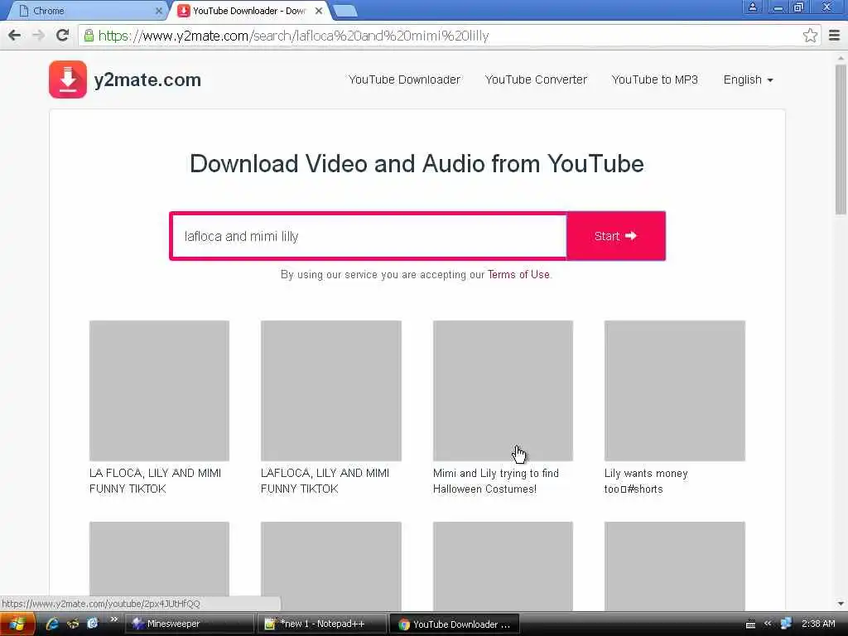
Task: Launch Internet Explorer from quick launch
Action: pyautogui.click(x=52, y=624)
